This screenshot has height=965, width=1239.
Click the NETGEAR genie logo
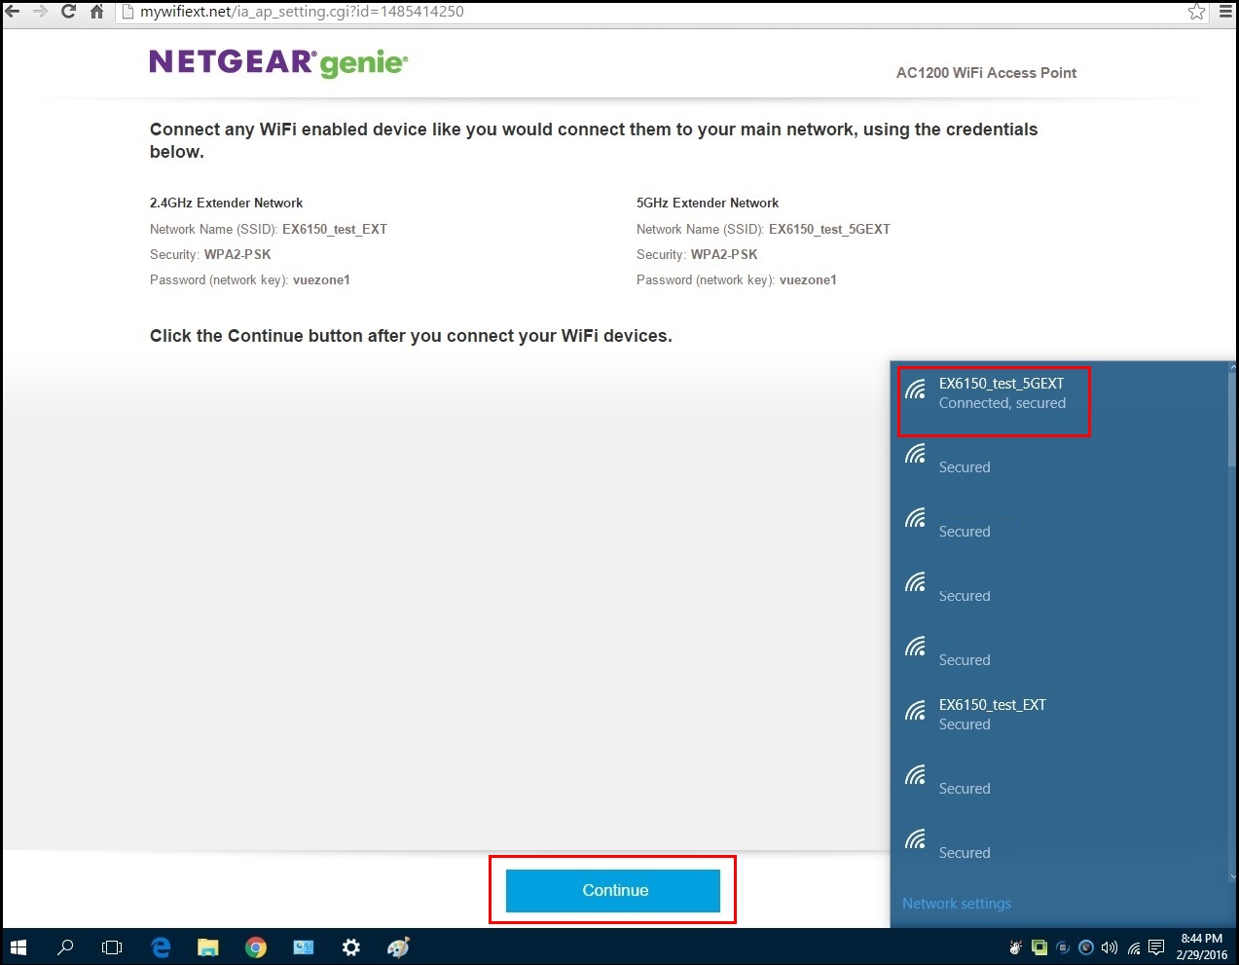click(278, 62)
